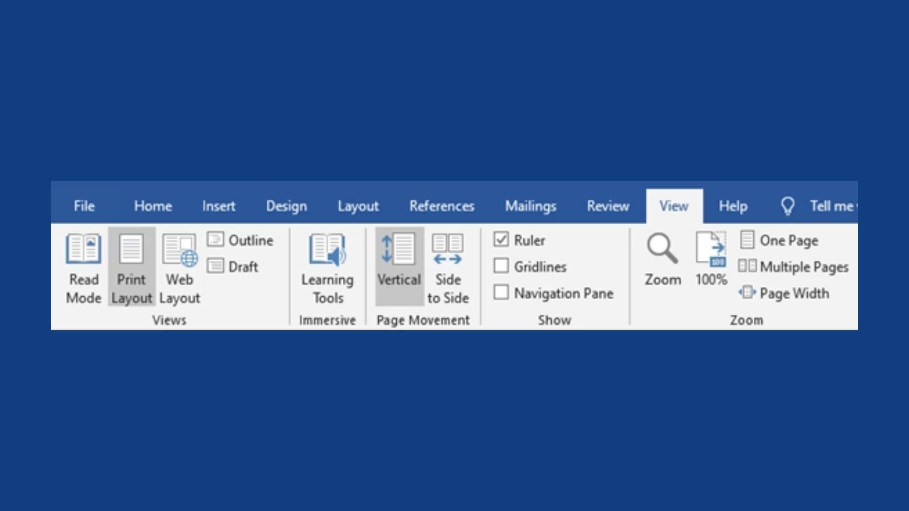Select the View tab

click(x=674, y=206)
